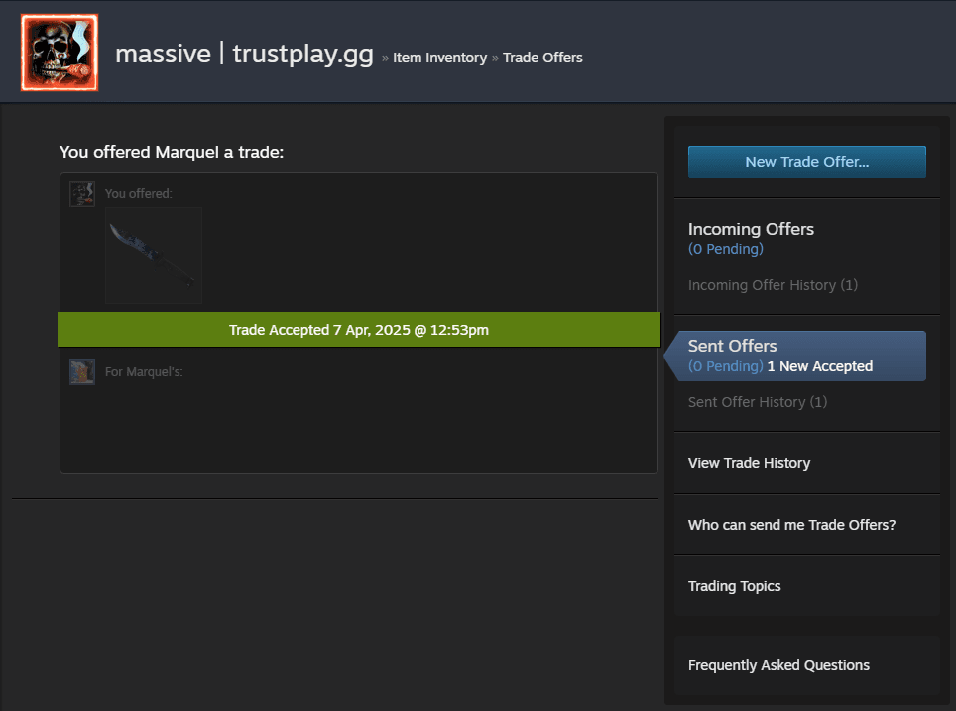Viewport: 956px width, 711px height.
Task: Open massive | trustplay.gg profile name link
Action: point(244,55)
